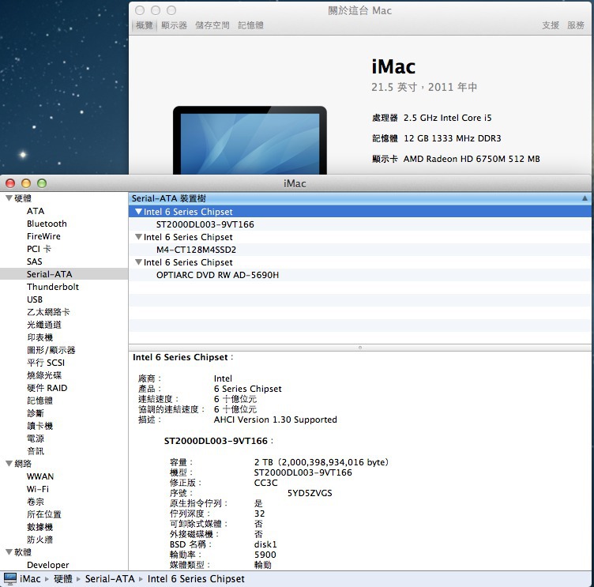Collapse the 硬體 hardware section
The height and width of the screenshot is (587, 594).
9,198
